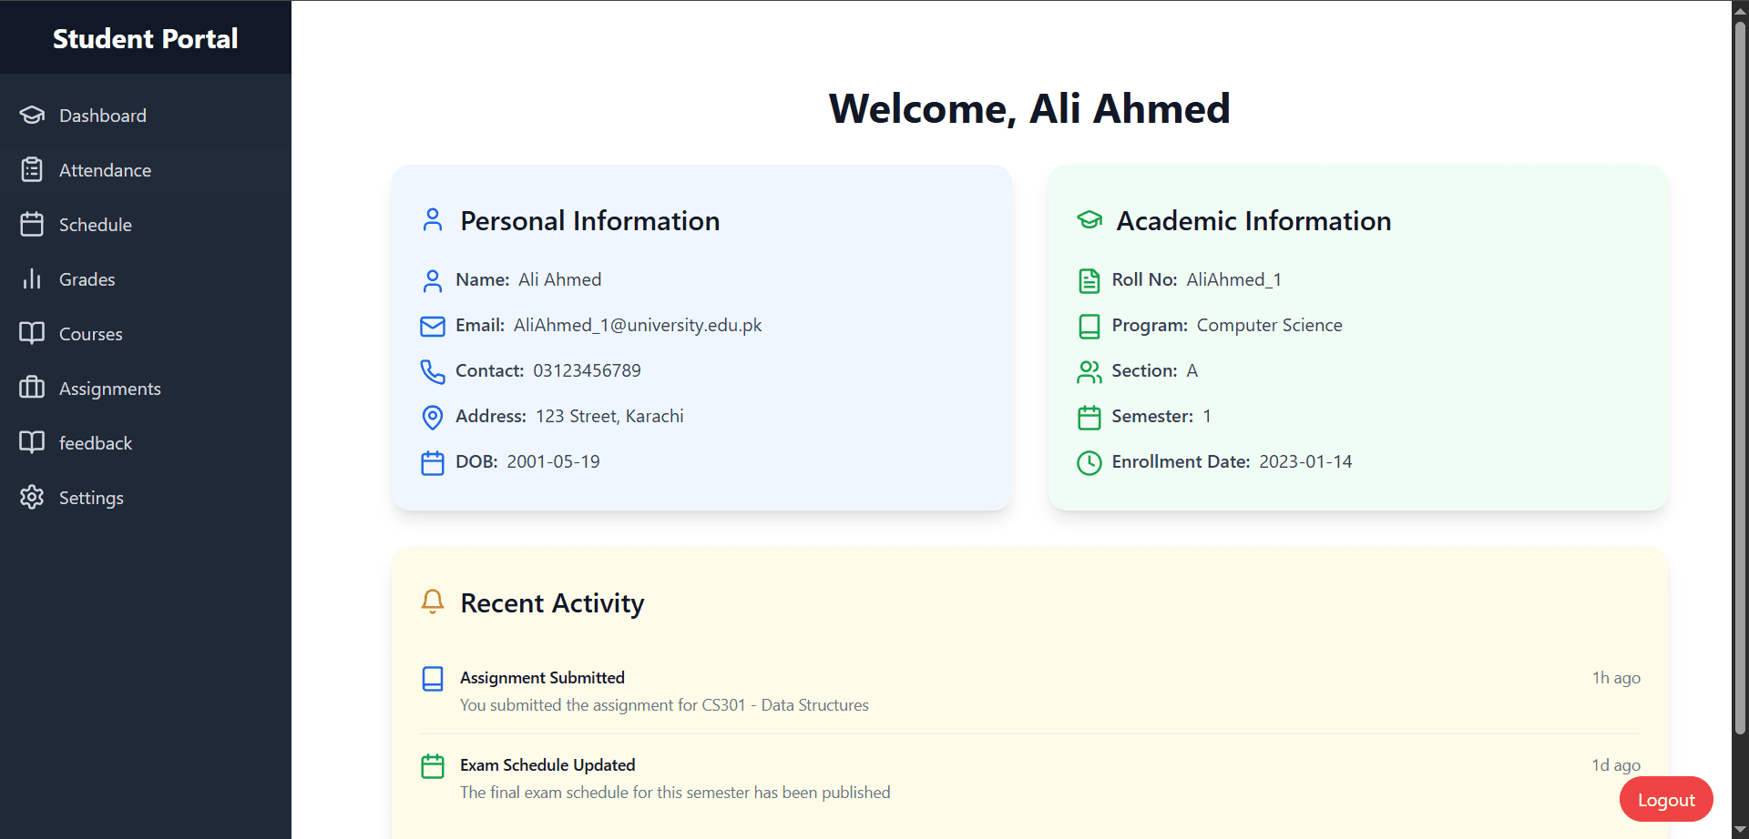Click the red Logout button
The image size is (1749, 839).
1666,800
